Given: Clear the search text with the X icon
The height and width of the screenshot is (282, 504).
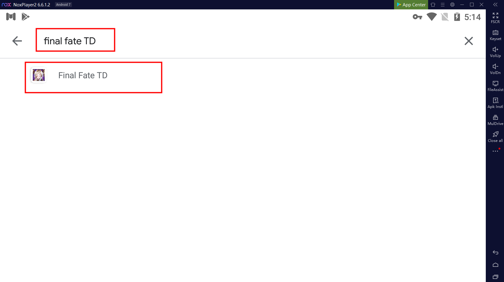Looking at the screenshot, I should pyautogui.click(x=468, y=41).
